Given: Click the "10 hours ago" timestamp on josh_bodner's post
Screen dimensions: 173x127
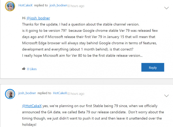Looking at the screenshot, I should [x=76, y=94].
